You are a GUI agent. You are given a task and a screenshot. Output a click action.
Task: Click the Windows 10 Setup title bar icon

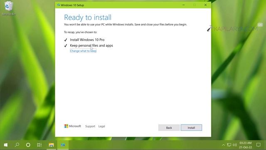(x=59, y=5)
